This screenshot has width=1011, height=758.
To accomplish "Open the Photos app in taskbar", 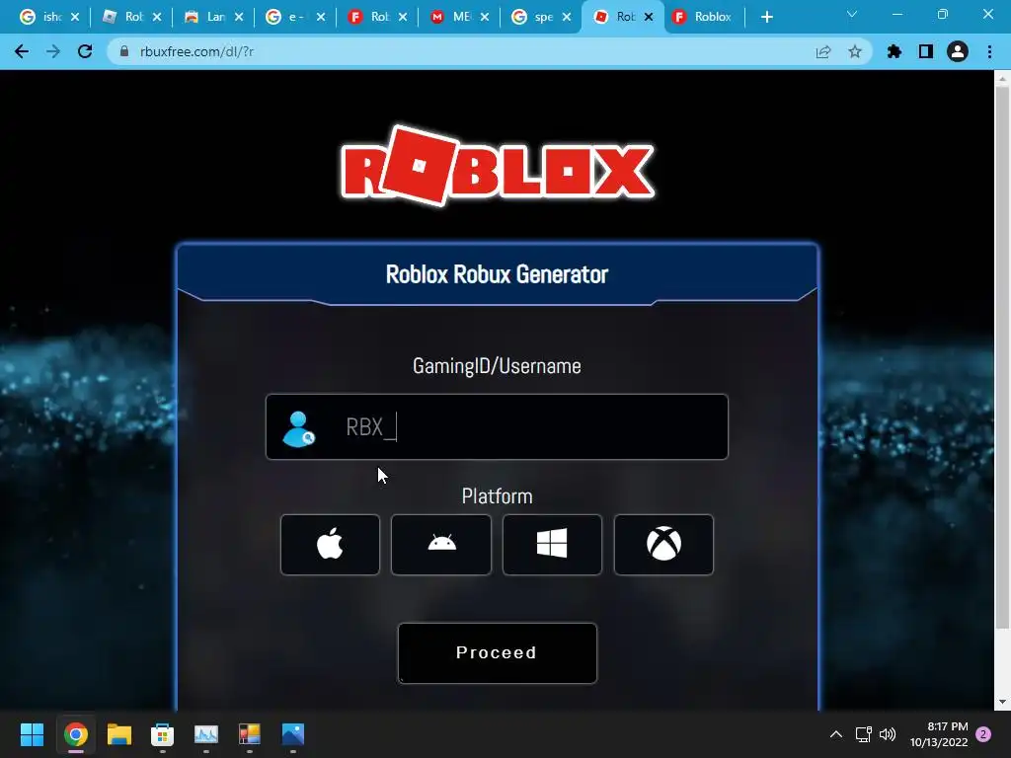I will point(292,734).
